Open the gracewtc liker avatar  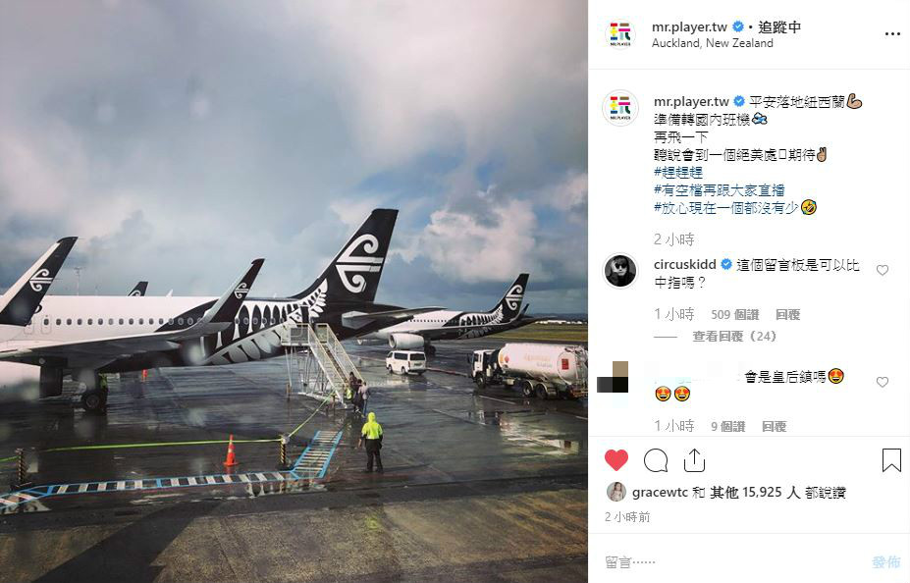click(x=616, y=492)
